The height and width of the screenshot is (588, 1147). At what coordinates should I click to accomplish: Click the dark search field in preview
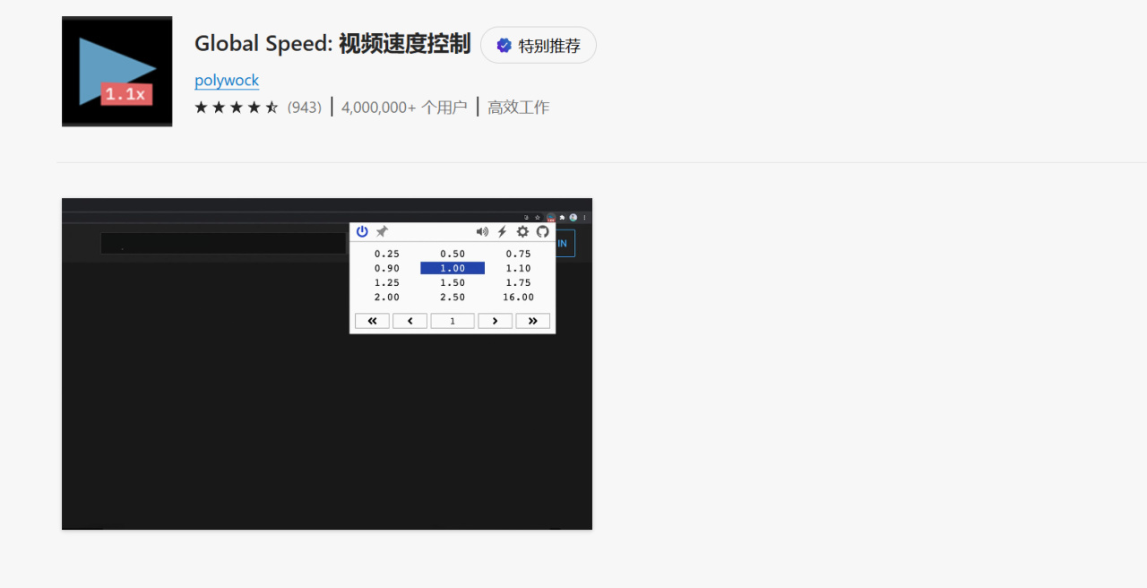[223, 243]
